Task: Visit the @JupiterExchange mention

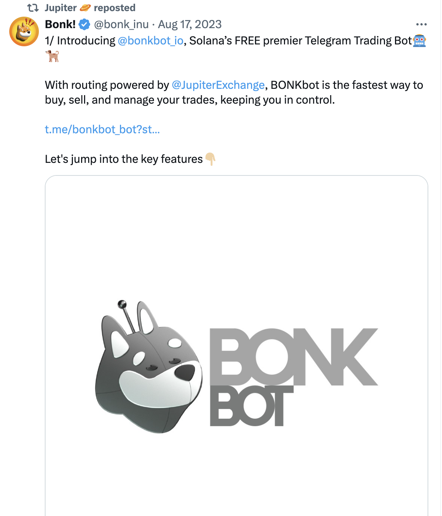Action: 218,85
